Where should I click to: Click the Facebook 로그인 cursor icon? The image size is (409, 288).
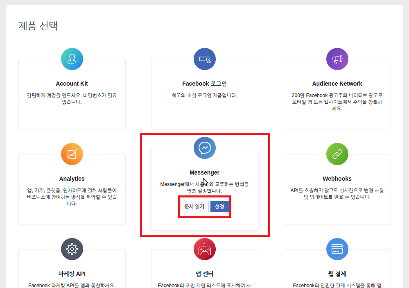pyautogui.click(x=205, y=59)
